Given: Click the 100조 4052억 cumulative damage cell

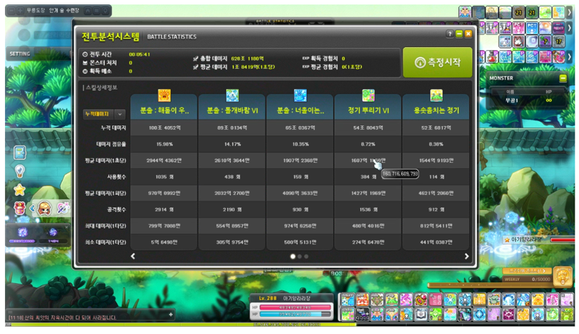Looking at the screenshot, I should pyautogui.click(x=164, y=128).
